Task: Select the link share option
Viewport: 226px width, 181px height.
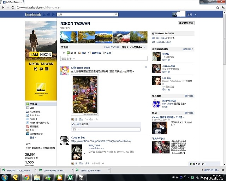Action: [x=95, y=53]
